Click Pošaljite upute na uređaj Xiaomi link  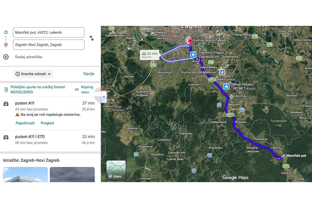38,89
